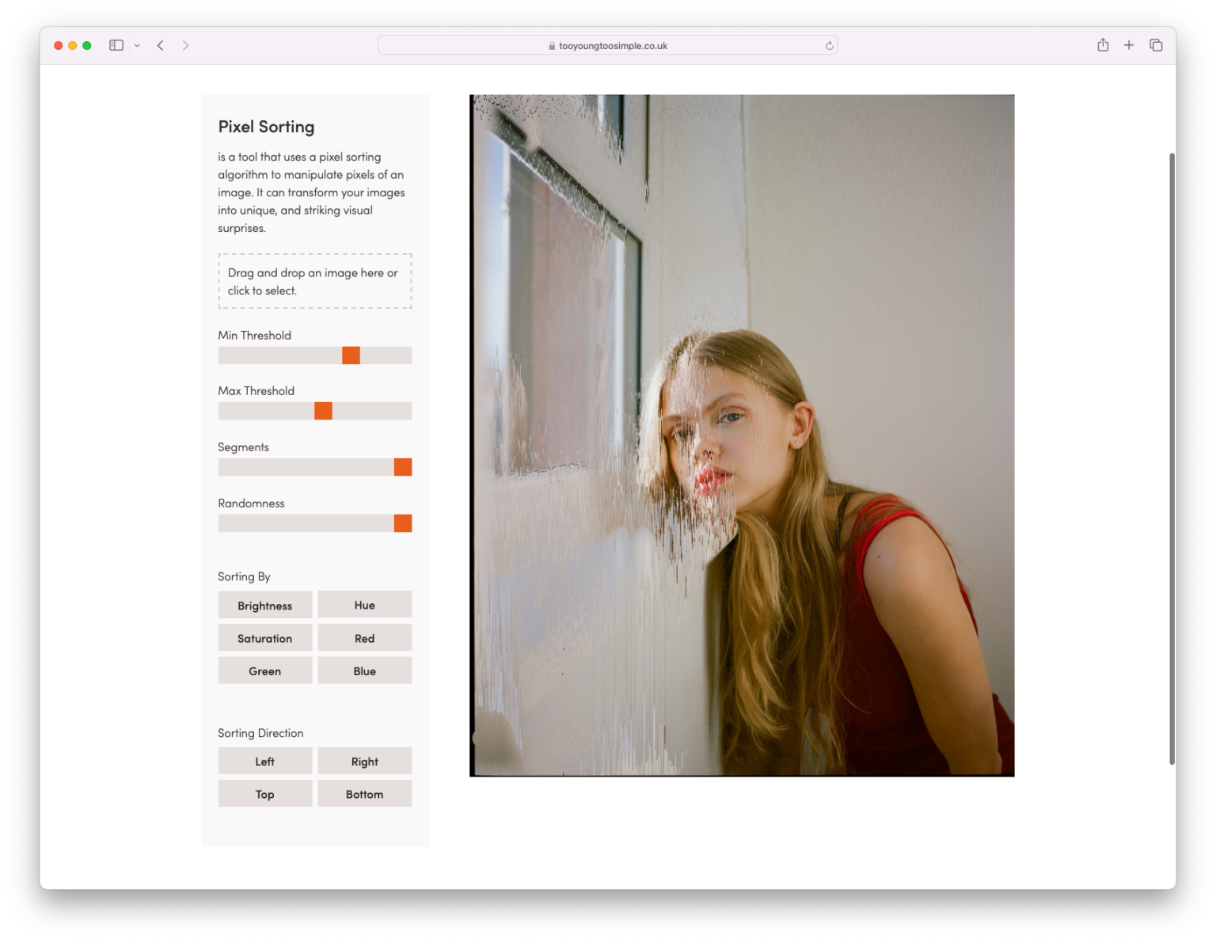The image size is (1216, 942).
Task: Sort pixels by Blue channel
Action: point(365,670)
